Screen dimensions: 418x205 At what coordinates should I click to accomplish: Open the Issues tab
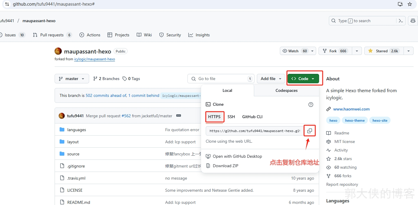tap(12, 35)
